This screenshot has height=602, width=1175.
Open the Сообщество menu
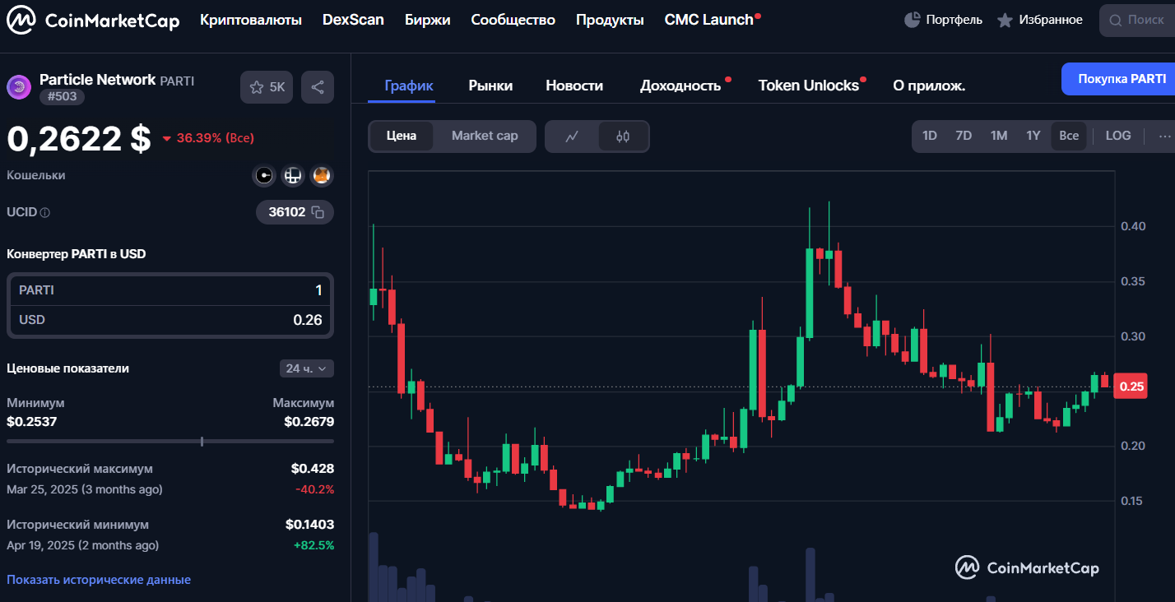tap(513, 20)
